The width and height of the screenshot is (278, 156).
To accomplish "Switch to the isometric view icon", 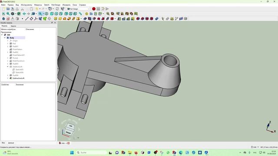I will 46,13.
